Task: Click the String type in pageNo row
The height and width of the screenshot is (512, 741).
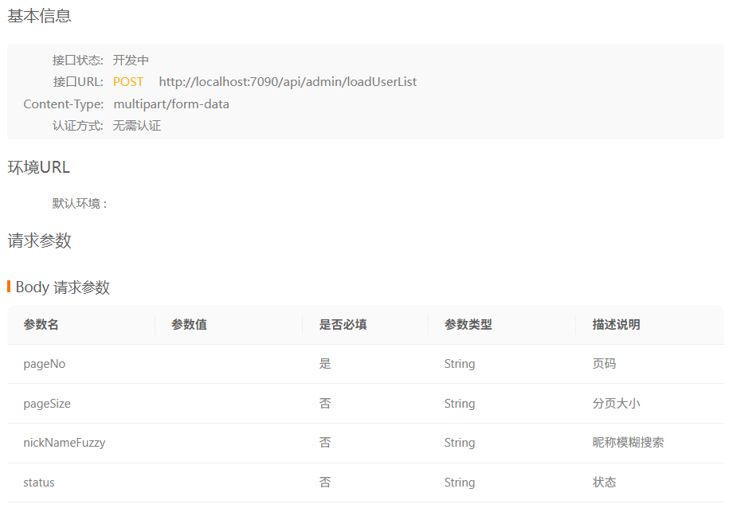Action: point(460,364)
